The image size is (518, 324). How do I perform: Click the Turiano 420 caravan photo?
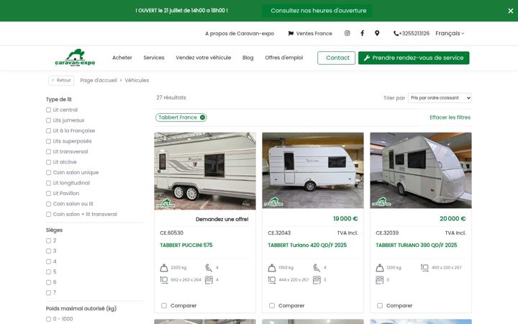tap(313, 171)
